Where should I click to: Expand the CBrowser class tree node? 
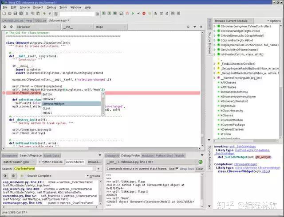coord(214,26)
